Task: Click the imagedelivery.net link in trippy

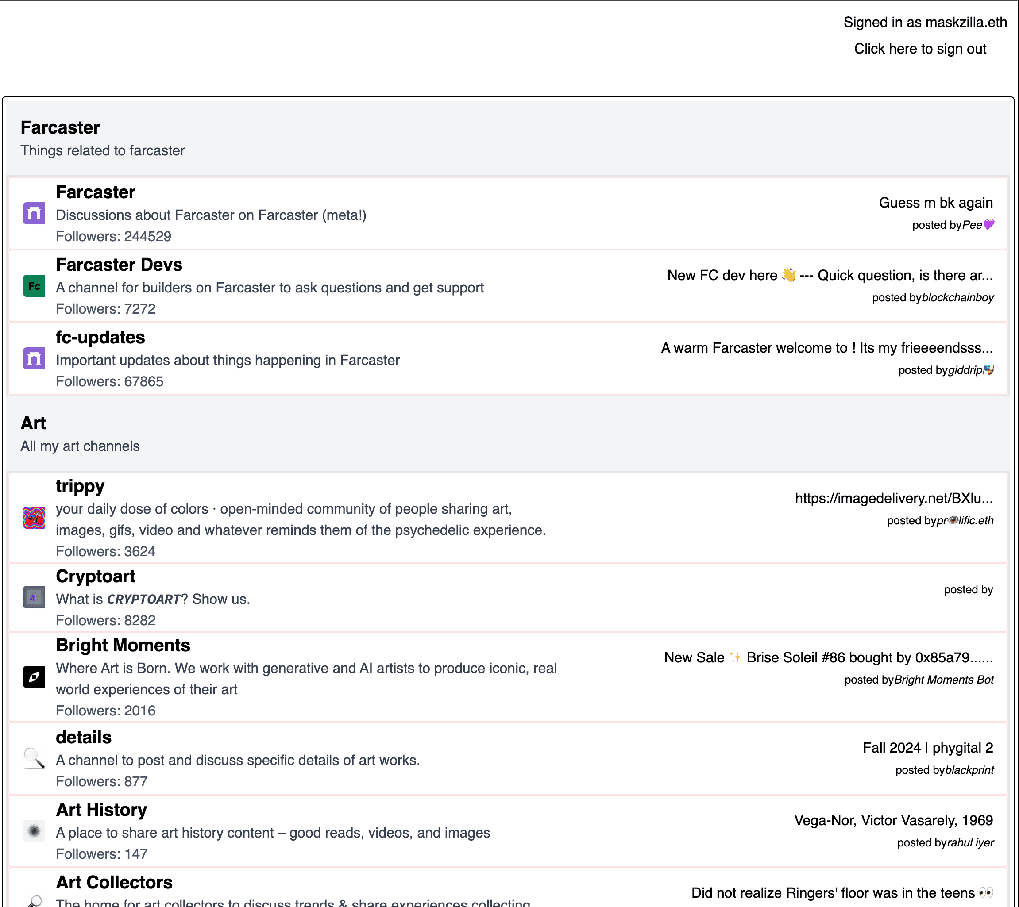Action: click(x=893, y=498)
